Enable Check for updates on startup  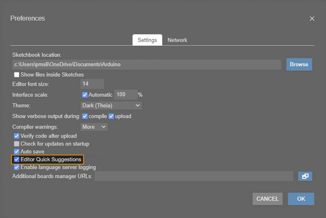click(17, 144)
